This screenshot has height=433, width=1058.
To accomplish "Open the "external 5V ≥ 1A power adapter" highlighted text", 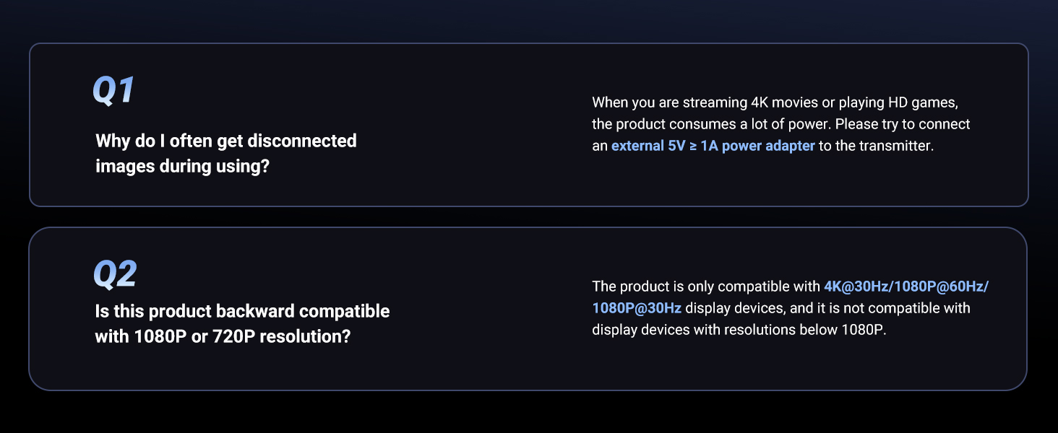I will [713, 146].
